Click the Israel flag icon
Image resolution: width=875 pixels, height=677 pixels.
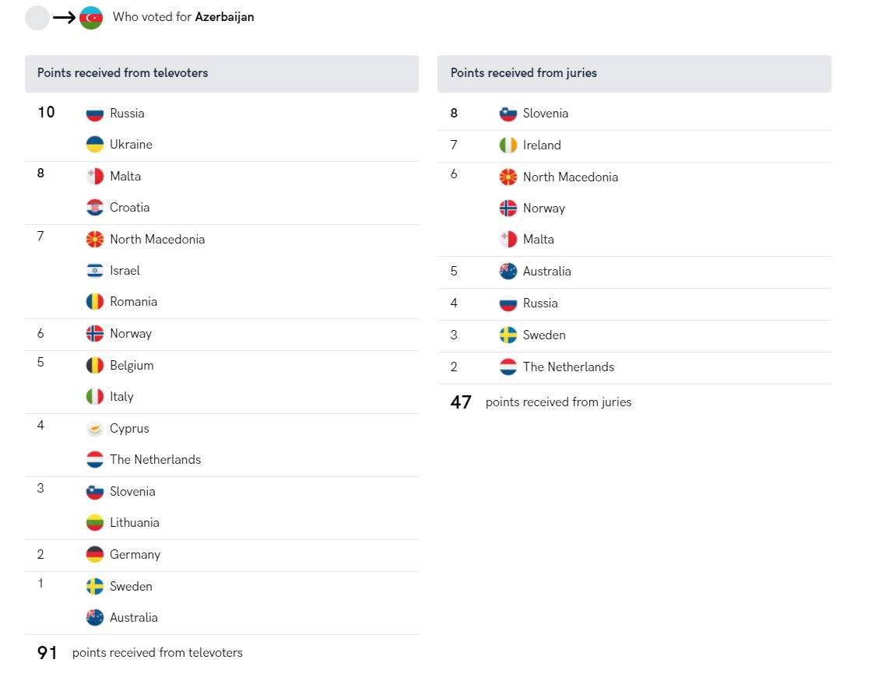point(95,271)
